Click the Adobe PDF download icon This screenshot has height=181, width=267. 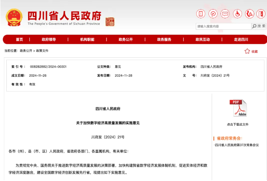click(238, 109)
